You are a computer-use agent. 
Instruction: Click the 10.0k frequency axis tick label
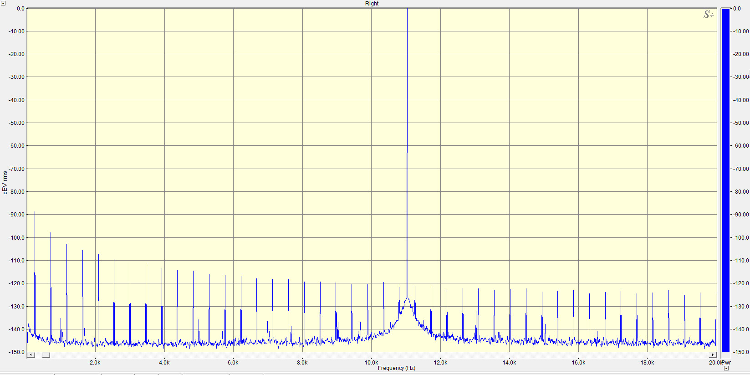pos(371,363)
